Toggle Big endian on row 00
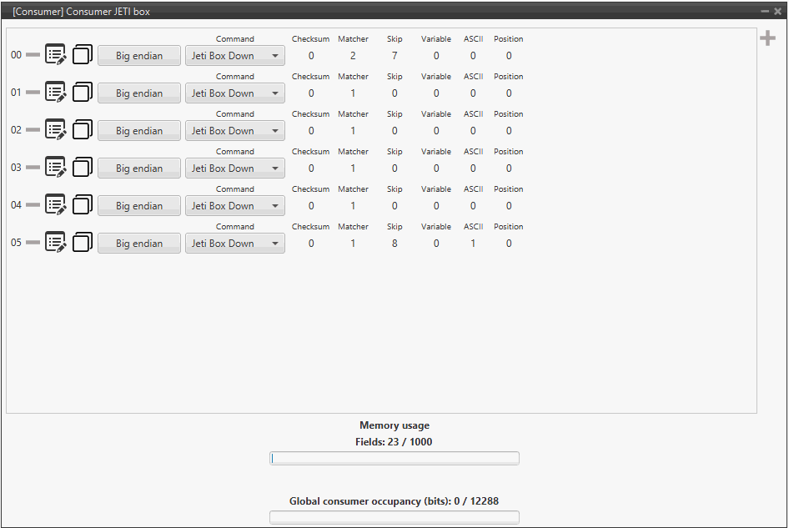The height and width of the screenshot is (528, 789). tap(139, 56)
